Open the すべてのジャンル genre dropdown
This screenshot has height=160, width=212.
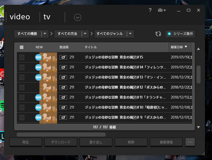pyautogui.click(x=114, y=34)
